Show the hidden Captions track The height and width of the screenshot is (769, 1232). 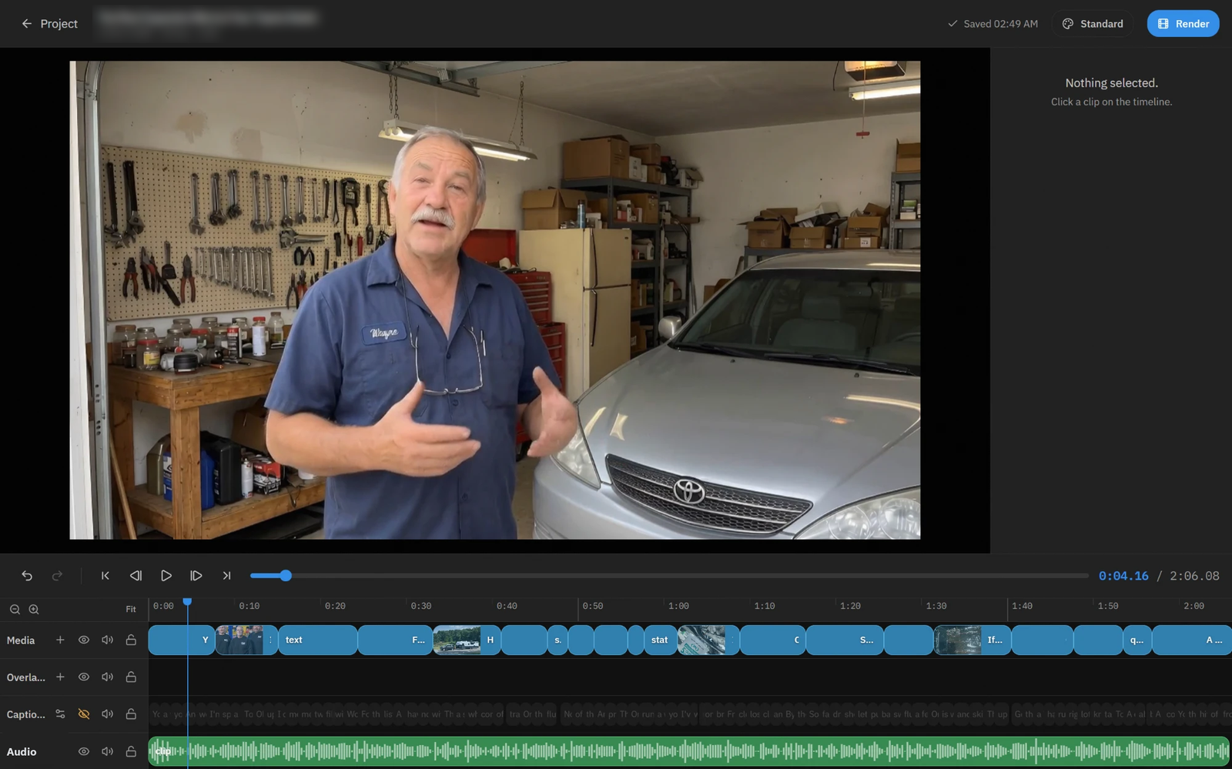(84, 714)
